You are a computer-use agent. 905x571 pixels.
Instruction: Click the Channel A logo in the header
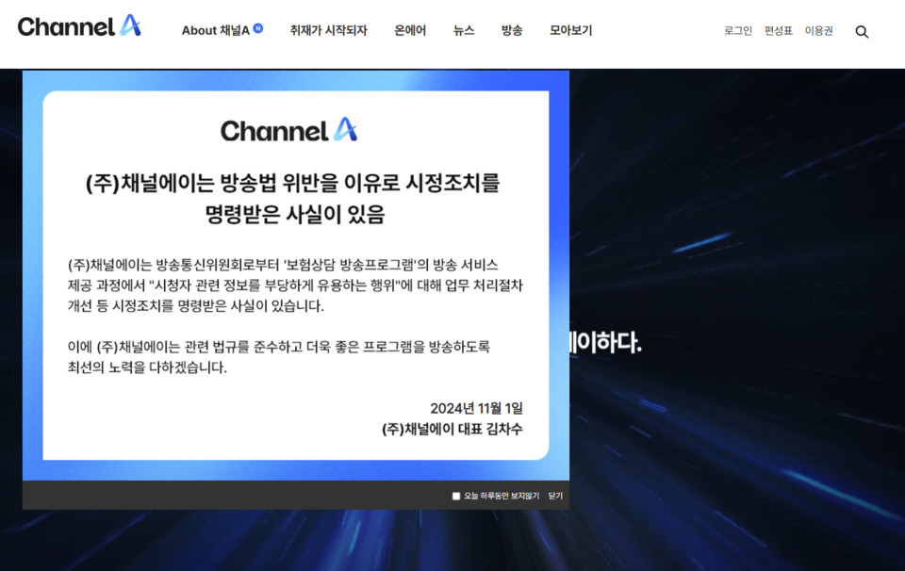click(x=79, y=27)
